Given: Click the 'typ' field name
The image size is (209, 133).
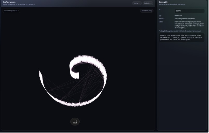Looking at the screenshot, I should tap(160, 16).
